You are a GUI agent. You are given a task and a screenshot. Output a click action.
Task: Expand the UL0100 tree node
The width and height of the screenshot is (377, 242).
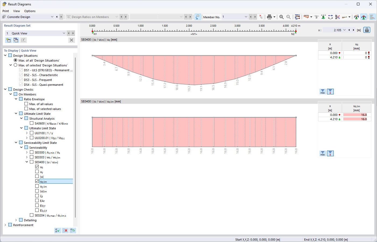pos(27,133)
